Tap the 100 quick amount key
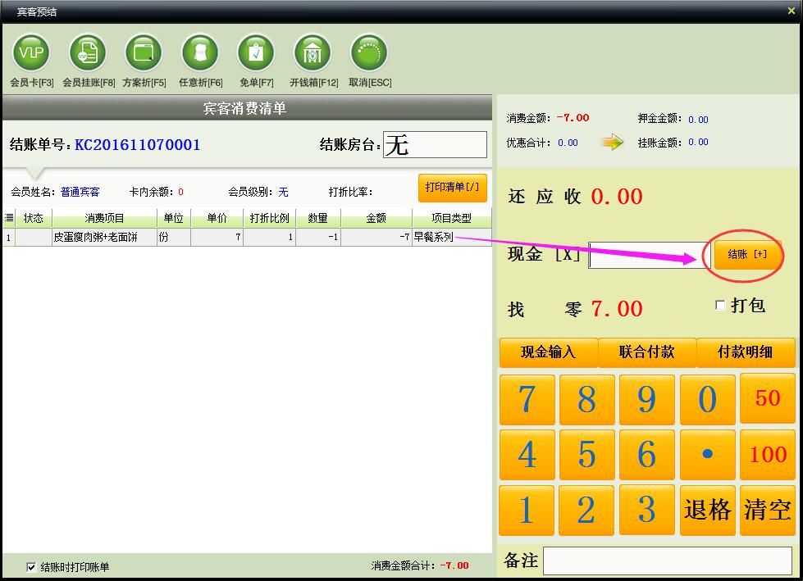803x581 pixels. pos(767,455)
